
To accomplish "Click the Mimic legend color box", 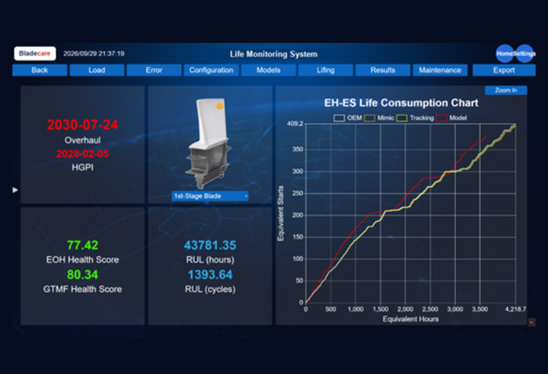I will 369,118.
